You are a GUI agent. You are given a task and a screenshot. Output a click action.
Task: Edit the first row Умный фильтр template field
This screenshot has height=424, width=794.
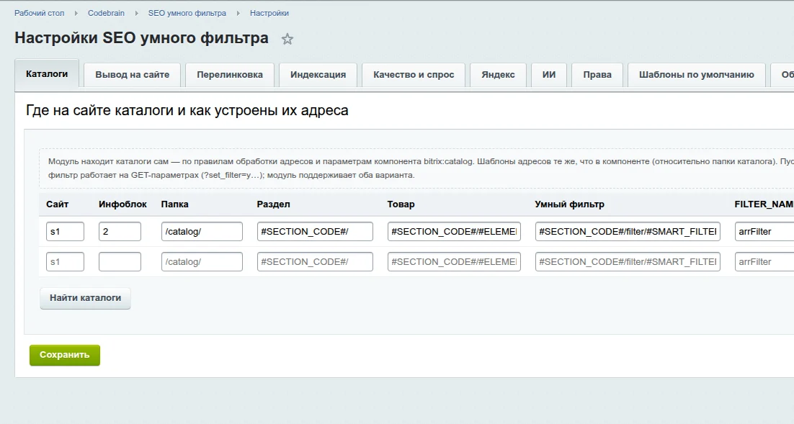click(x=628, y=231)
